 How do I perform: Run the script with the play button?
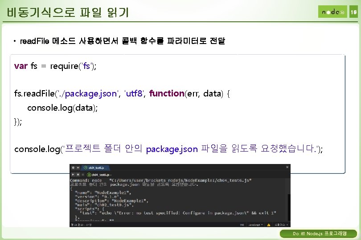coord(73,175)
